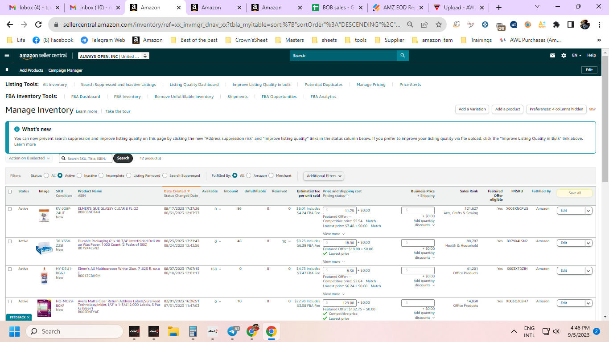
Task: Open the FBA Inventory tool link
Action: tap(127, 97)
